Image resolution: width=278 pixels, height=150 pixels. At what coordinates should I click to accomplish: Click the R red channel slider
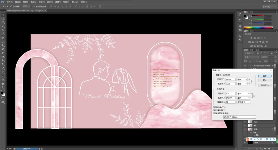257,16
